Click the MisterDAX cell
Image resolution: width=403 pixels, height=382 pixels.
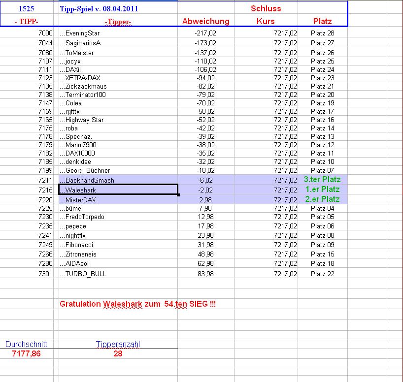point(118,199)
